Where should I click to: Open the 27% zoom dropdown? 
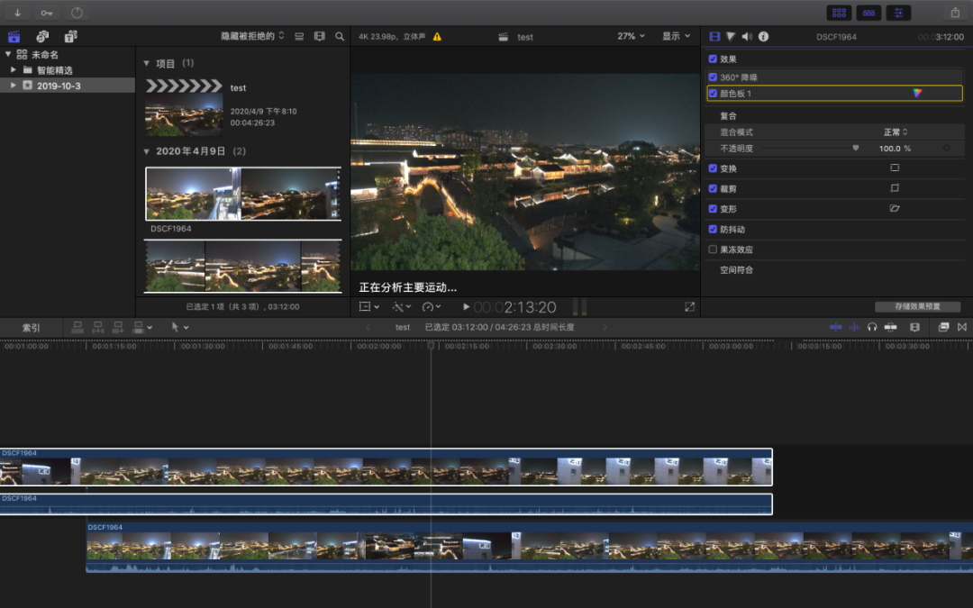pos(631,36)
